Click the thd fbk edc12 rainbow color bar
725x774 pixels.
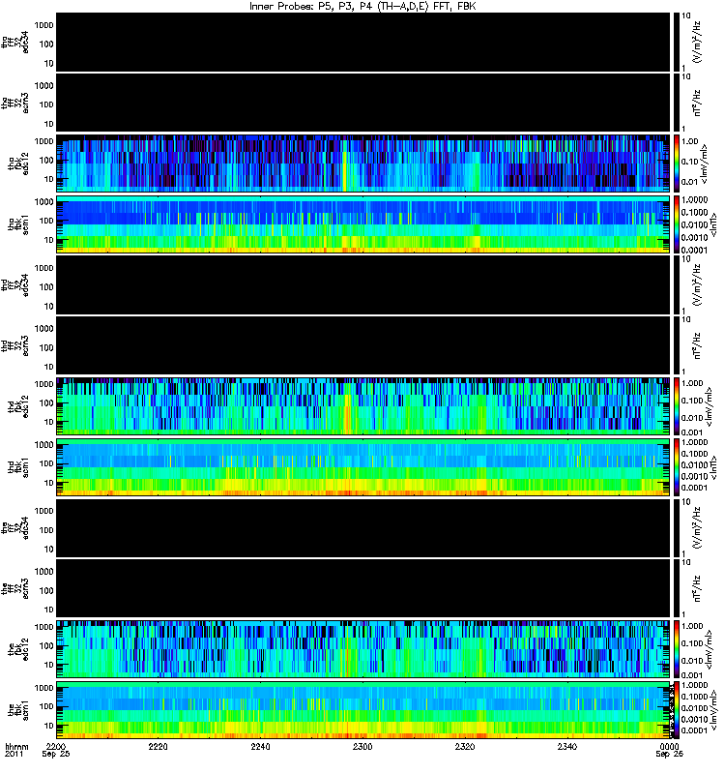tap(677, 406)
